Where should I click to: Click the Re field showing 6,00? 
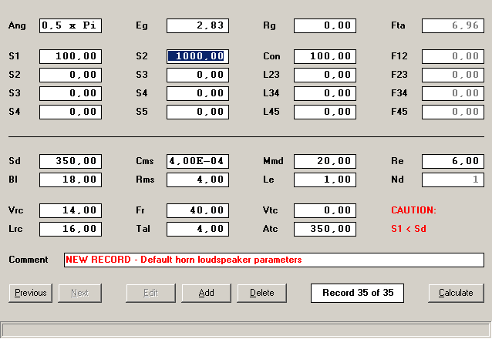453,161
